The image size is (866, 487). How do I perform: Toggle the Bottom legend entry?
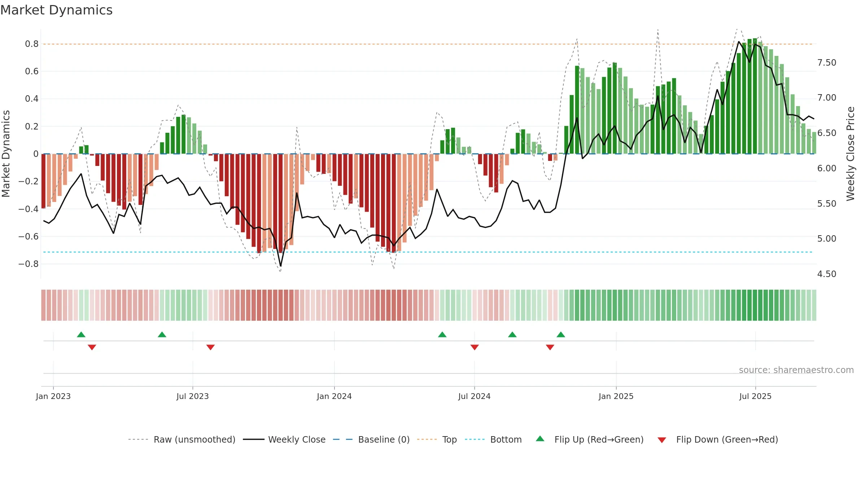493,439
